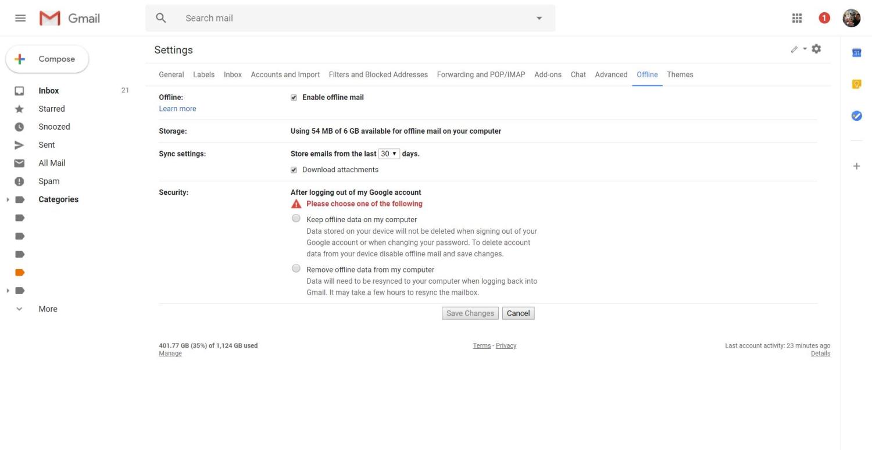Expand the More section in the sidebar
The image size is (872, 450).
pyautogui.click(x=48, y=309)
